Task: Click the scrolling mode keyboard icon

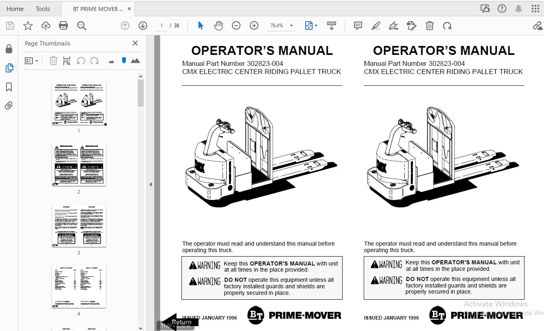Action: coord(332,26)
